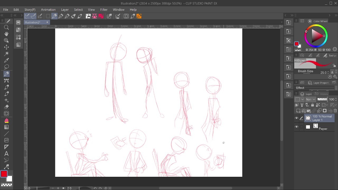Select the Gradient tool

coord(7,127)
